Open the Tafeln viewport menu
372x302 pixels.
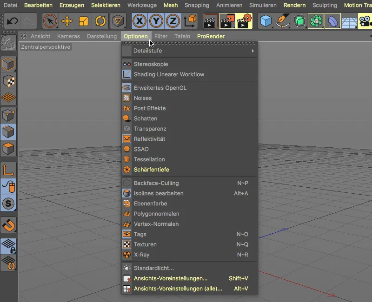click(x=182, y=36)
